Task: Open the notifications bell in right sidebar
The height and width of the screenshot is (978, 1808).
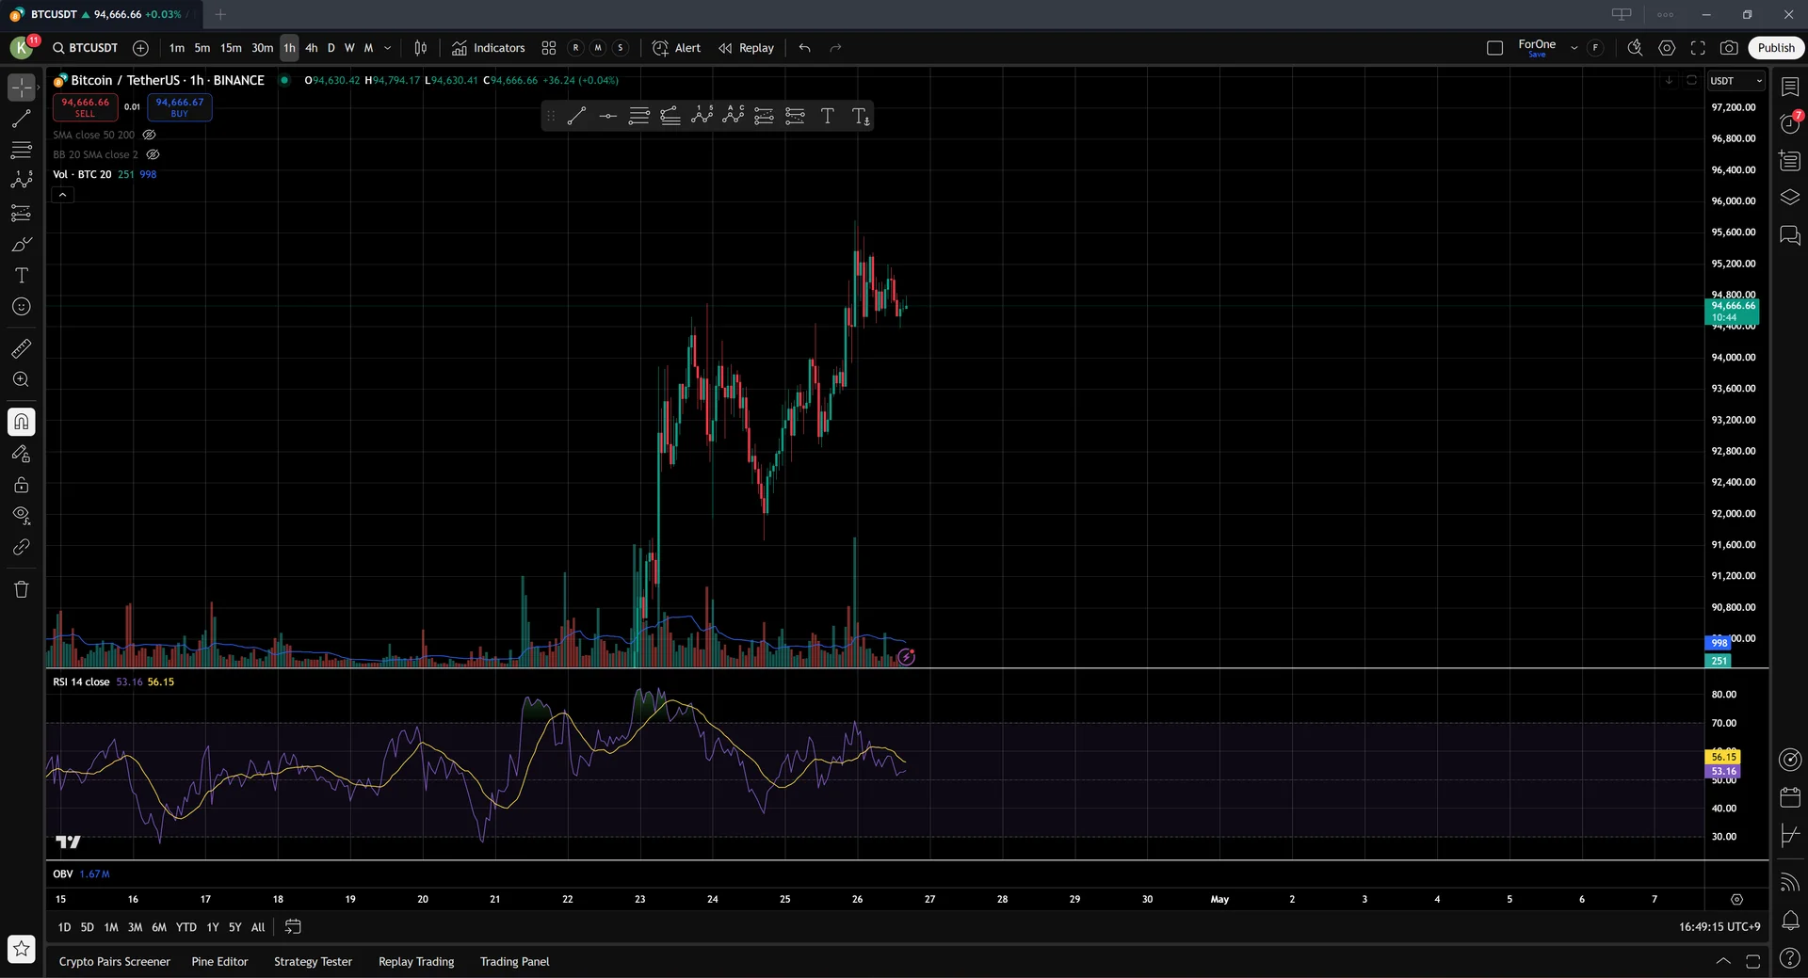Action: click(1790, 921)
